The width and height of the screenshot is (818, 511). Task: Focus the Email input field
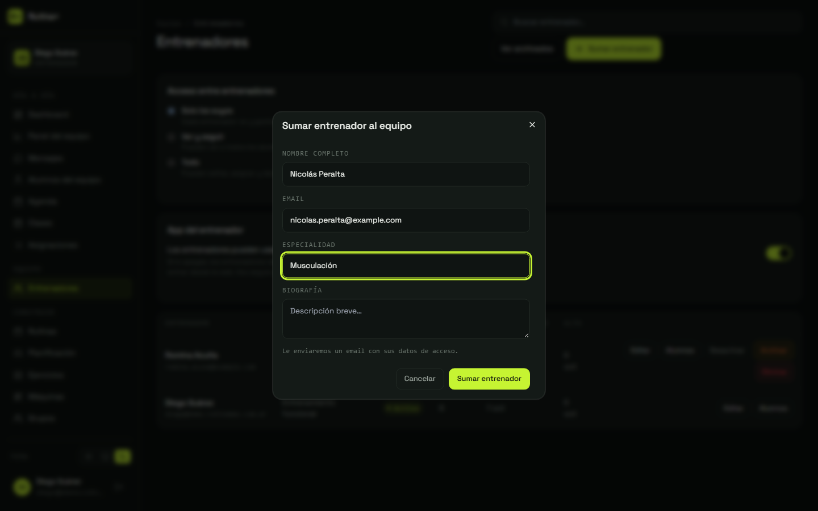click(x=406, y=220)
